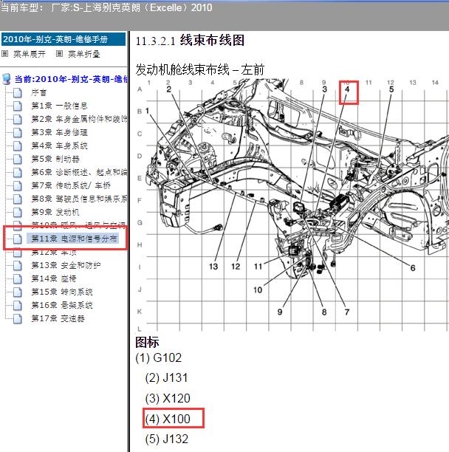Image resolution: width=449 pixels, height=452 pixels.
Task: Click the page icon beside 第17章
Action: (x=18, y=318)
